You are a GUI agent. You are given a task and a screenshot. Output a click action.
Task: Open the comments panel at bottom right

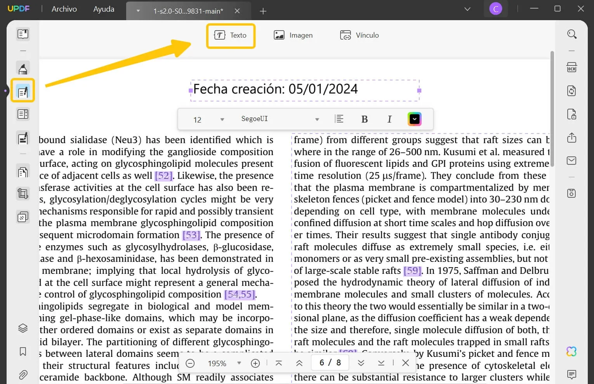pos(571,374)
